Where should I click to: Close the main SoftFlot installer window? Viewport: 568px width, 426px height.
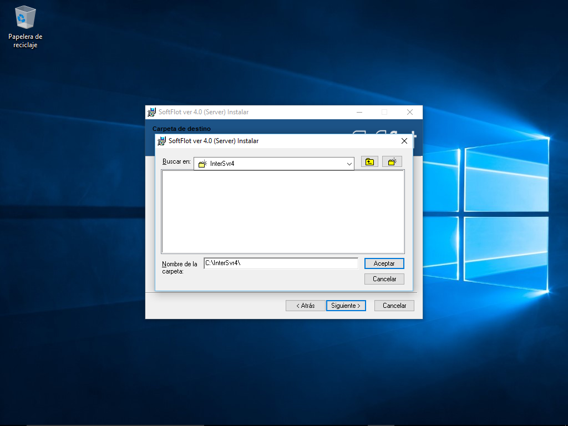pyautogui.click(x=409, y=112)
